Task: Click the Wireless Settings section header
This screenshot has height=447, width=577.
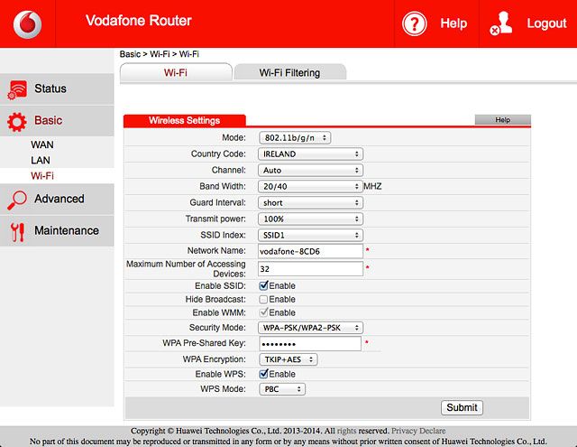Action: coord(184,120)
